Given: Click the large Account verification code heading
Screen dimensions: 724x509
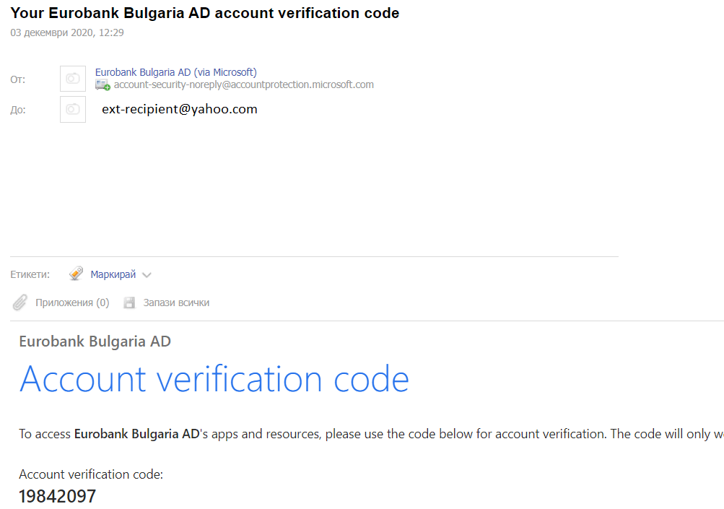Looking at the screenshot, I should click(x=214, y=379).
